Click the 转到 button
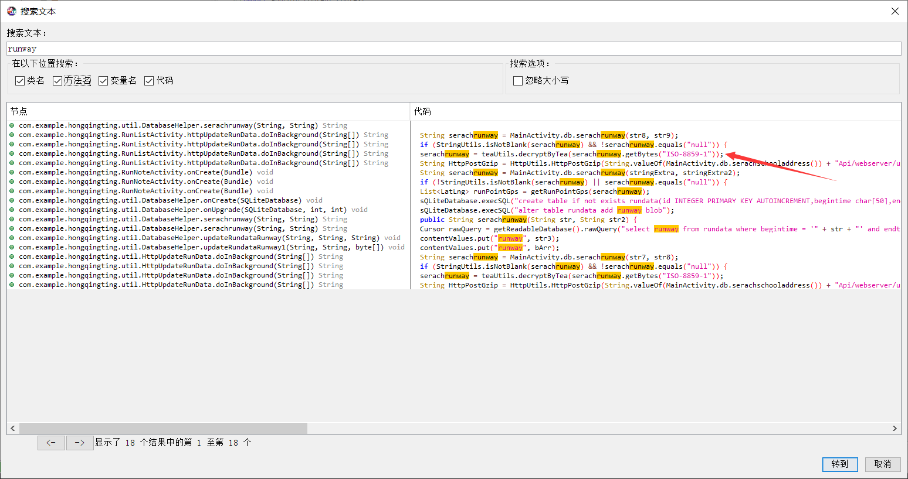Viewport: 908px width, 479px height. [x=839, y=464]
